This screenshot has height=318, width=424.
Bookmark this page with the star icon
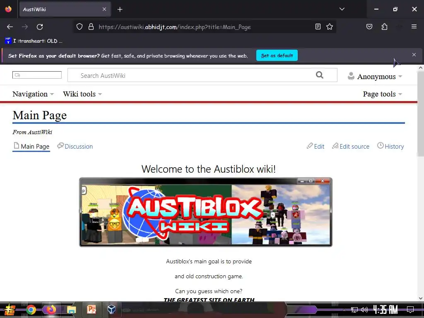tap(329, 26)
